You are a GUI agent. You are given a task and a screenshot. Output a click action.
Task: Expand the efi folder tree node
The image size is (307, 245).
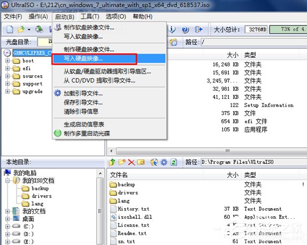pyautogui.click(x=7, y=68)
